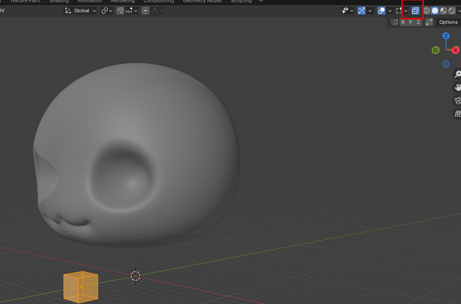Image resolution: width=461 pixels, height=304 pixels.
Task: Toggle X-Ray view button
Action: click(x=415, y=11)
